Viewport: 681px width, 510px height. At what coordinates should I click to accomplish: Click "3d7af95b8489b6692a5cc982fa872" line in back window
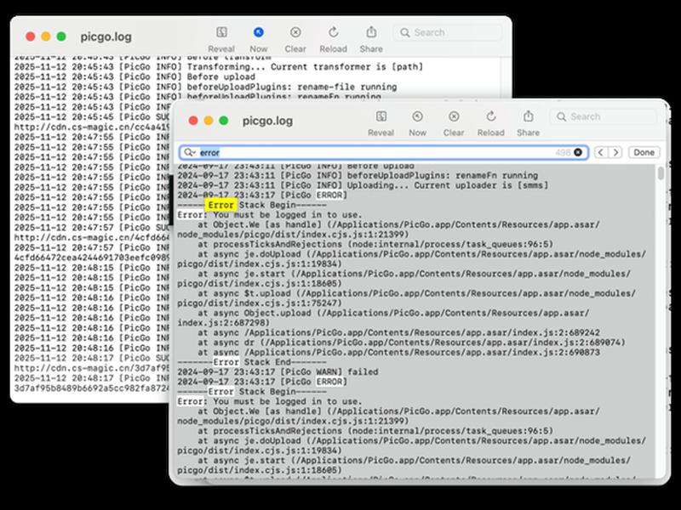click(x=92, y=388)
